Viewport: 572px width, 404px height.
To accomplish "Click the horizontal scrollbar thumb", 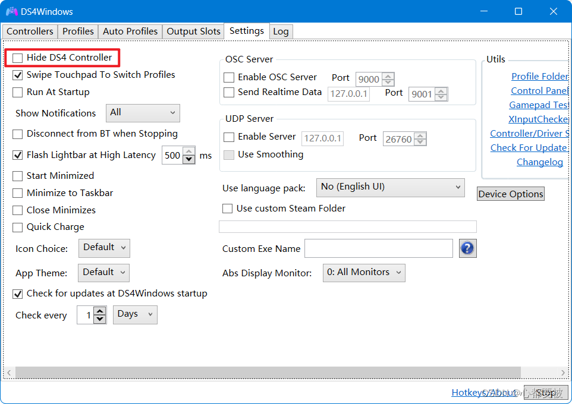I will [x=268, y=373].
